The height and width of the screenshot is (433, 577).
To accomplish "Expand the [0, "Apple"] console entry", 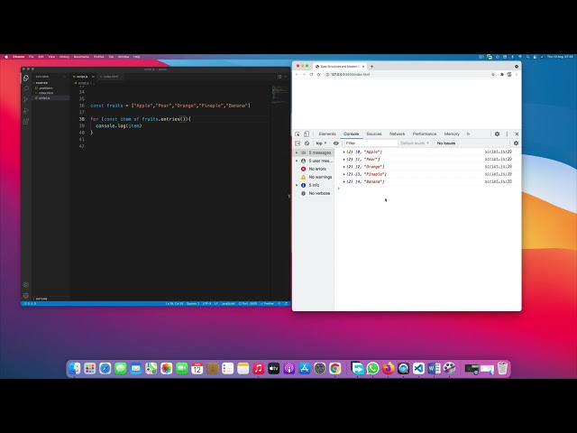I will (x=344, y=152).
